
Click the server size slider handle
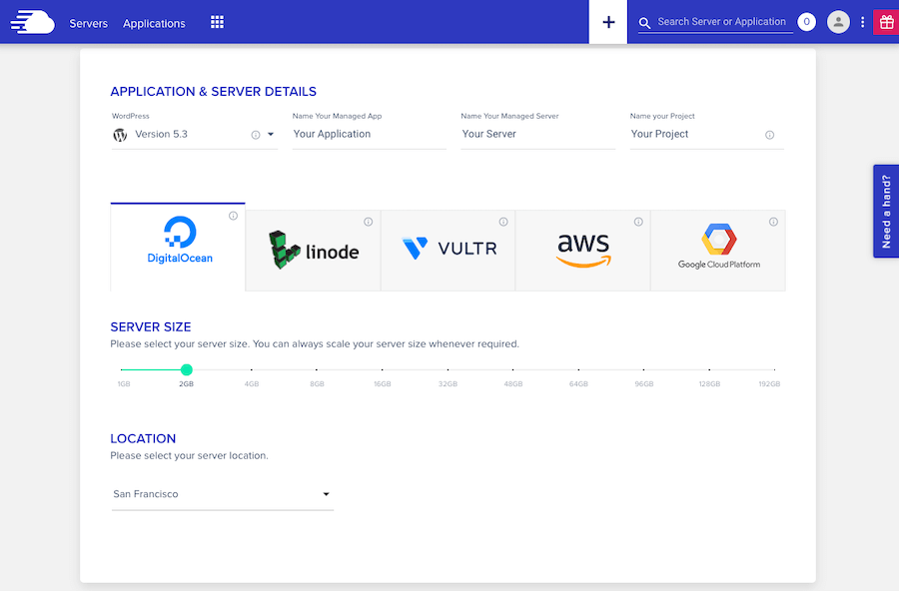tap(187, 369)
